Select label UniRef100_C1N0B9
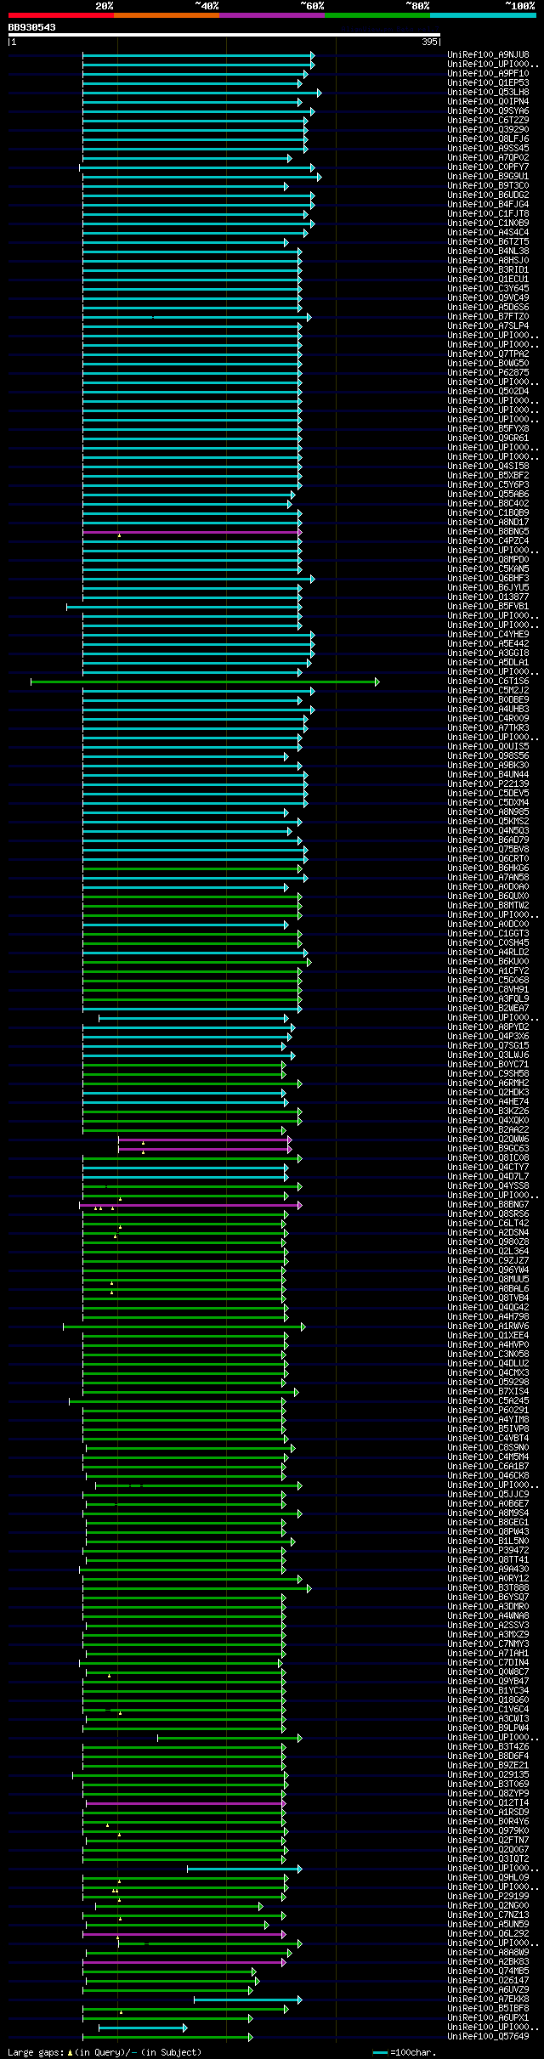Screen dimensions: 544x2059 pyautogui.click(x=488, y=223)
